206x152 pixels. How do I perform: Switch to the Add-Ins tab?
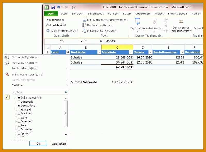click(196, 14)
